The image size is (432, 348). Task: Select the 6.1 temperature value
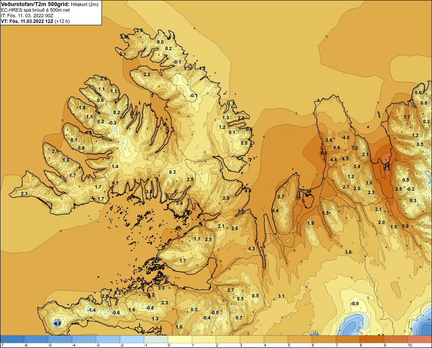tap(115, 183)
